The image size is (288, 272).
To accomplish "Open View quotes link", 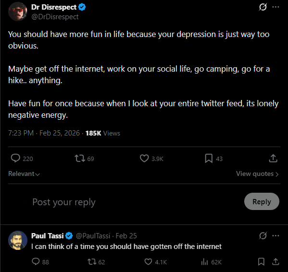I will click(x=257, y=173).
